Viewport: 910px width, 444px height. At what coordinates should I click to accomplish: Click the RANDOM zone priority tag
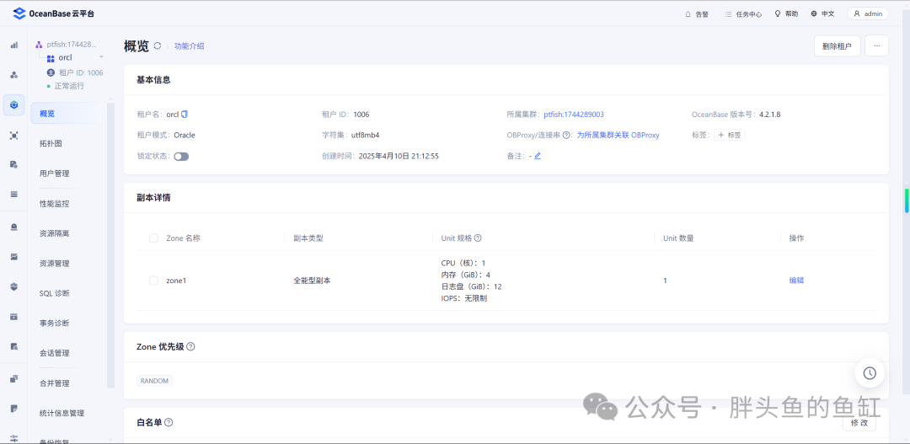(x=154, y=381)
